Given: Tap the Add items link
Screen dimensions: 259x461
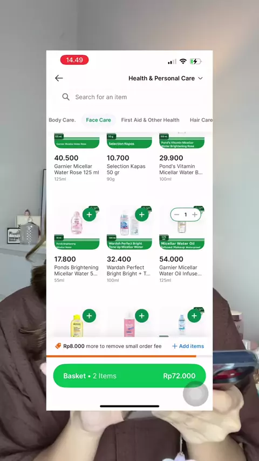Looking at the screenshot, I should coord(188,346).
